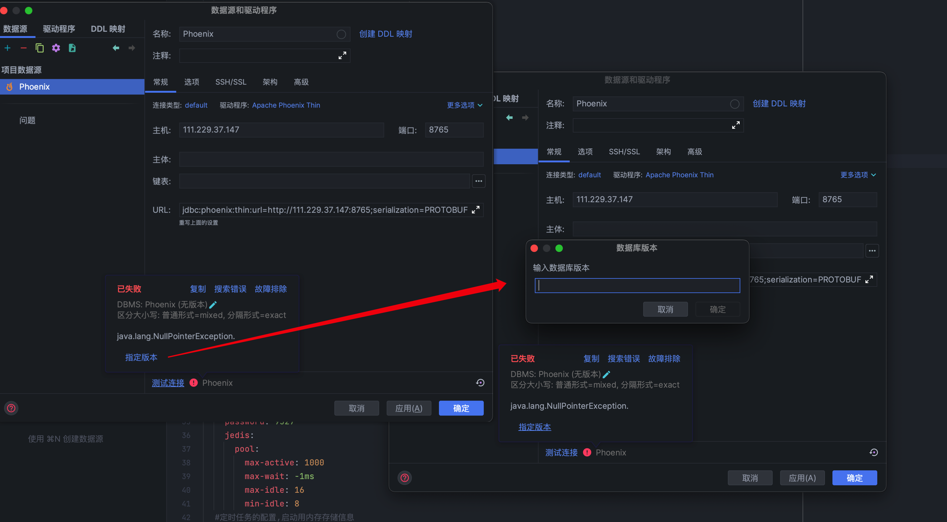Image resolution: width=947 pixels, height=522 pixels.
Task: Click color circle in right window name field
Action: click(734, 104)
